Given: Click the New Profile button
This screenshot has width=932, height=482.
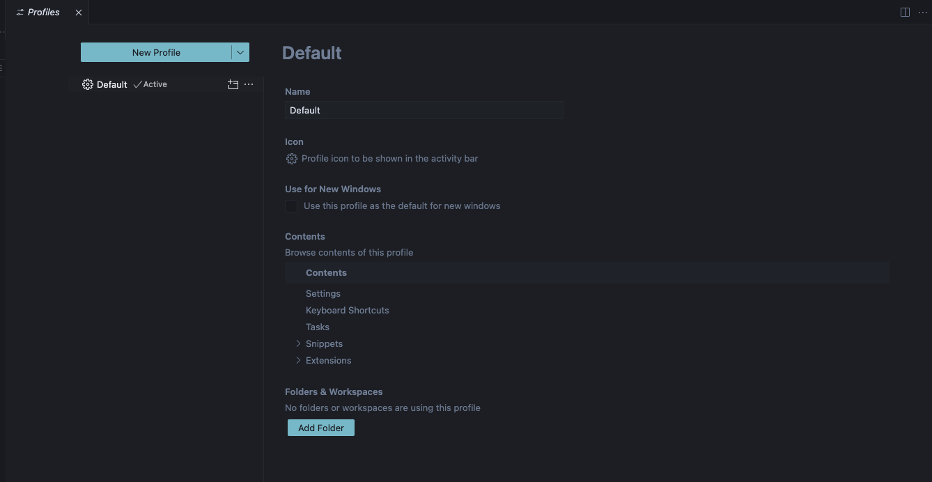Looking at the screenshot, I should (x=156, y=52).
